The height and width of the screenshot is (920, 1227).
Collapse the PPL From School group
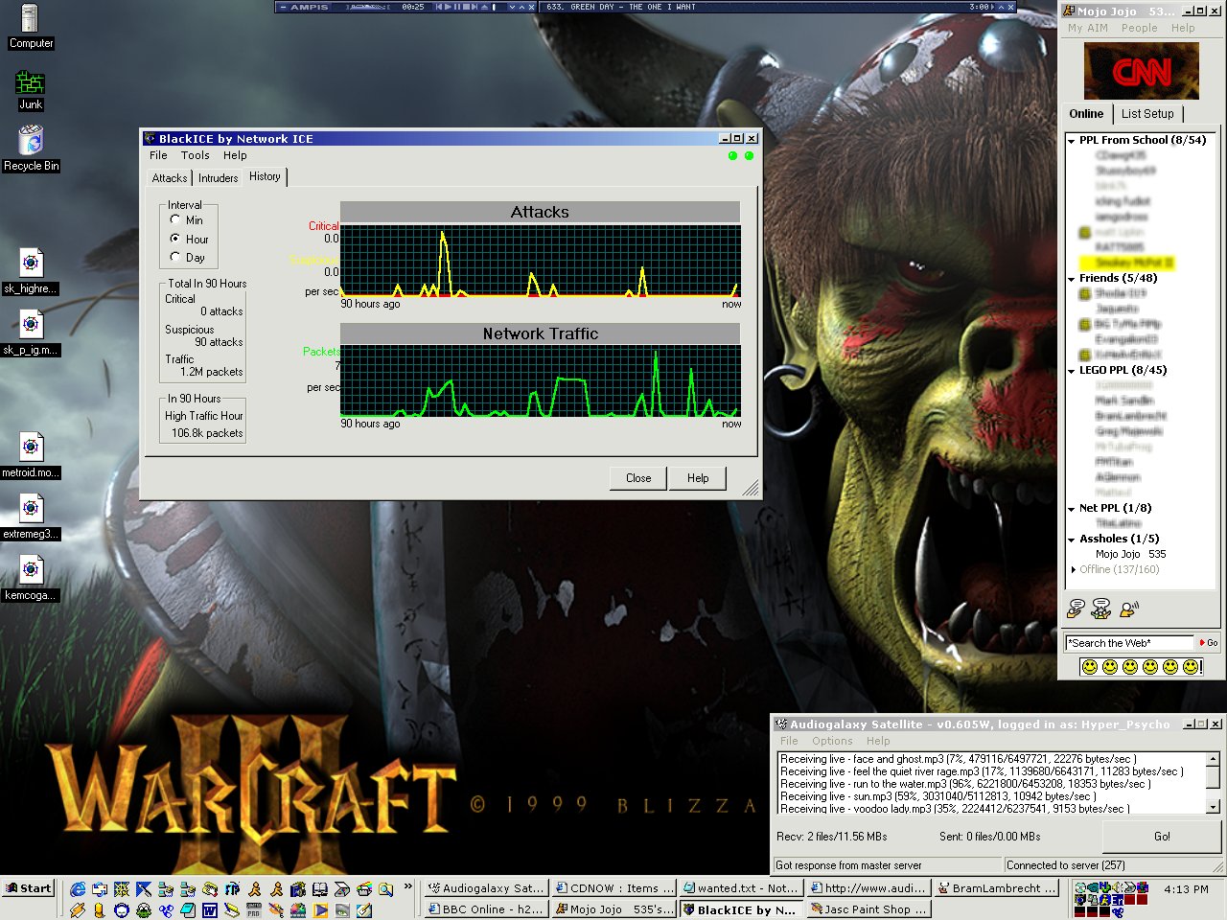click(1071, 141)
